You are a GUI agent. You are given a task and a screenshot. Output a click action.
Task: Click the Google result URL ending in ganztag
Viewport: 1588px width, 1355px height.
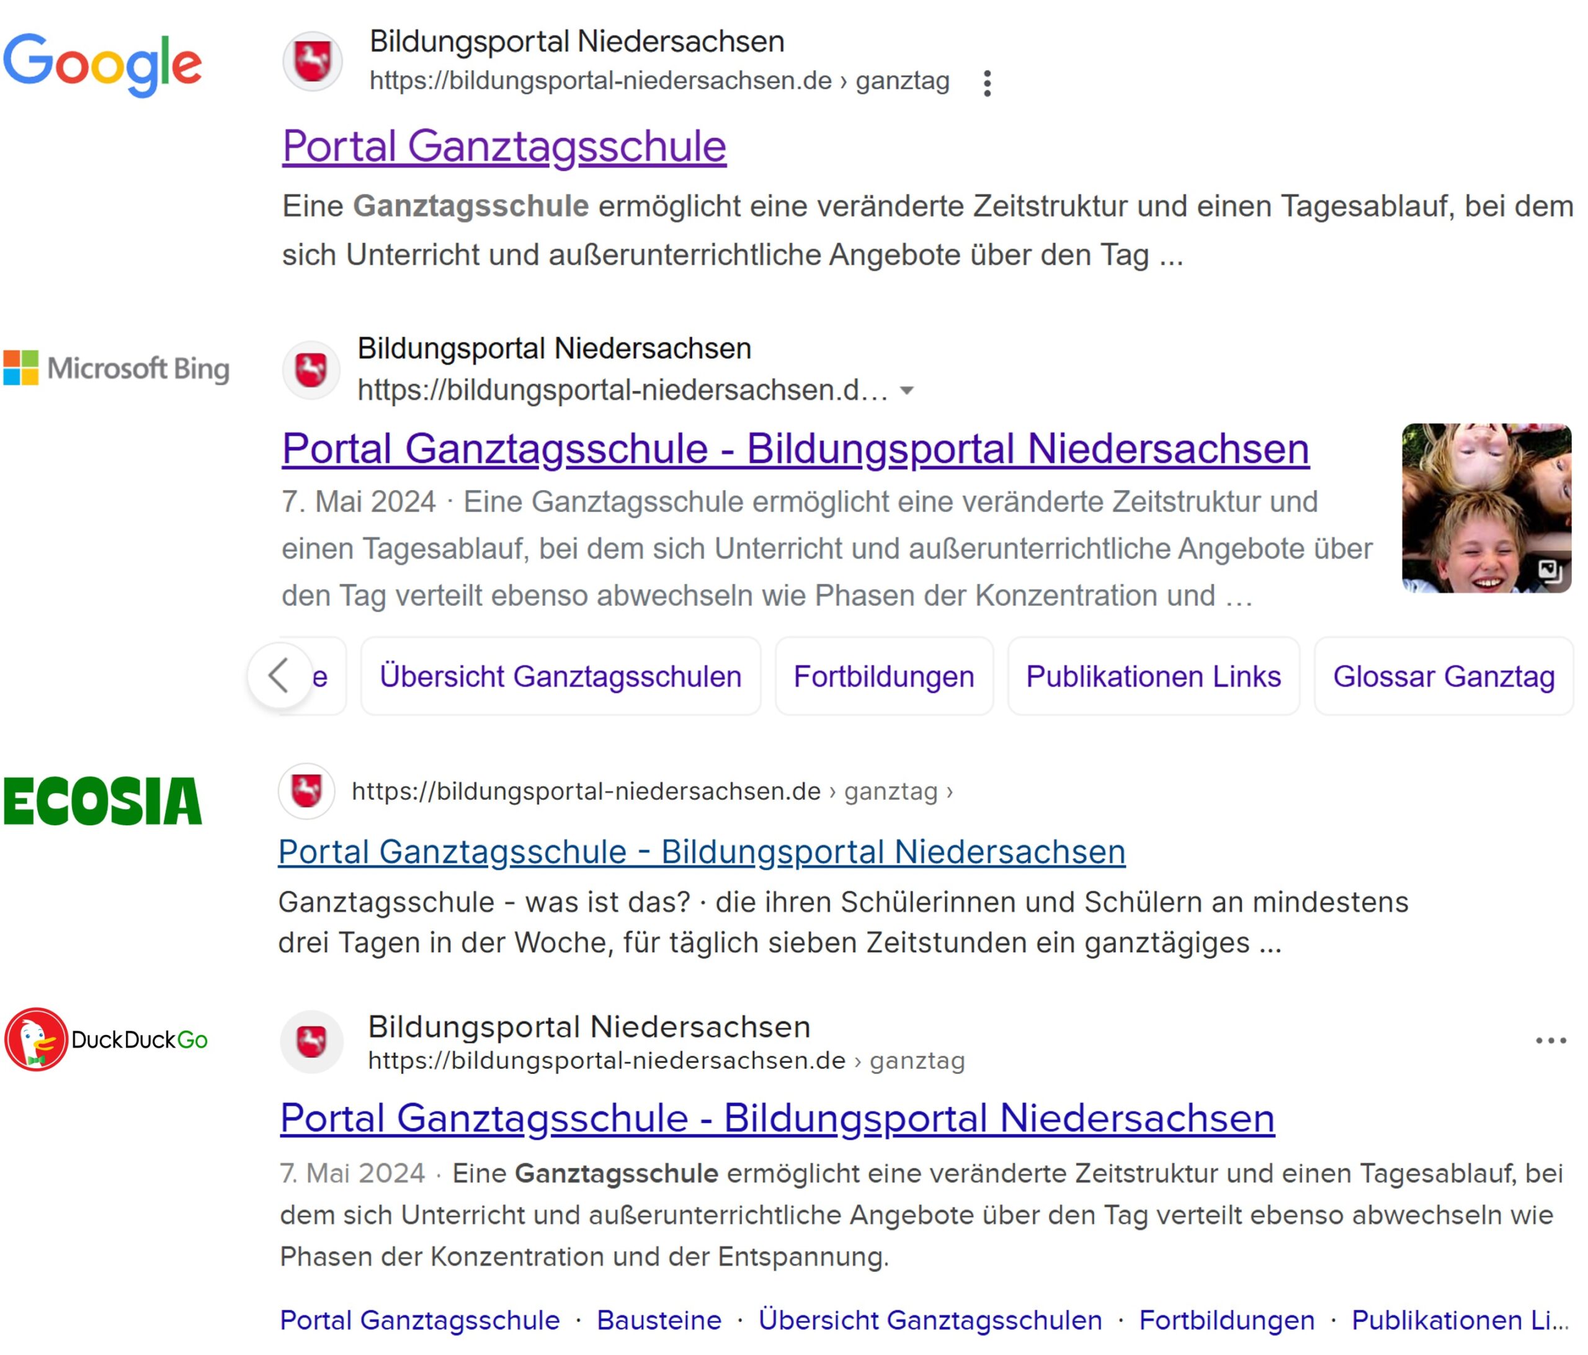click(x=660, y=81)
